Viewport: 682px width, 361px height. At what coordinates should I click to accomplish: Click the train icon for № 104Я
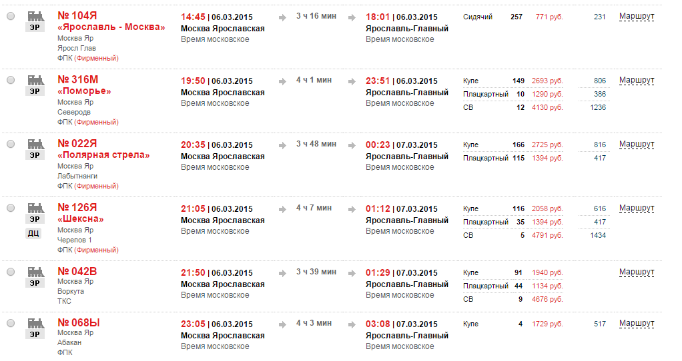click(x=35, y=15)
